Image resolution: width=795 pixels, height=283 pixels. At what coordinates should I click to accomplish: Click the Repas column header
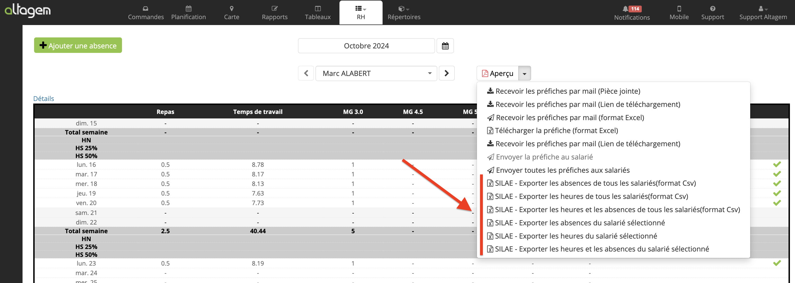165,112
